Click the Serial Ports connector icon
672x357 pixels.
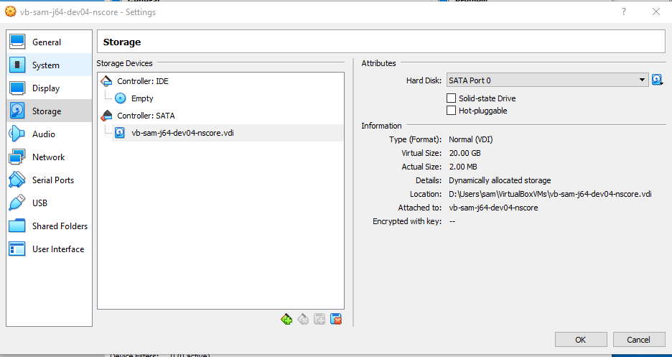pos(17,180)
